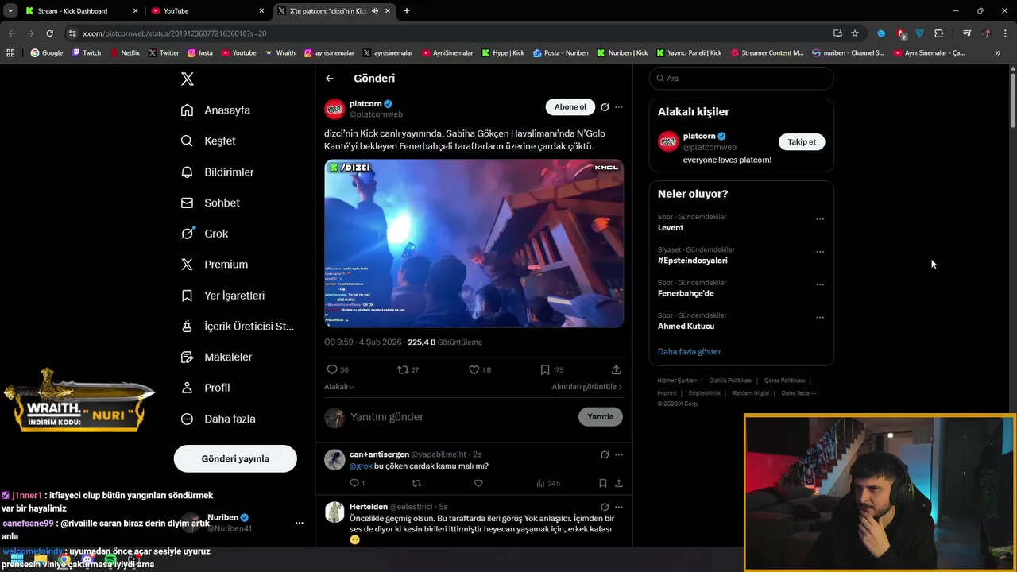
Task: Open options for Levent trend
Action: (820, 219)
